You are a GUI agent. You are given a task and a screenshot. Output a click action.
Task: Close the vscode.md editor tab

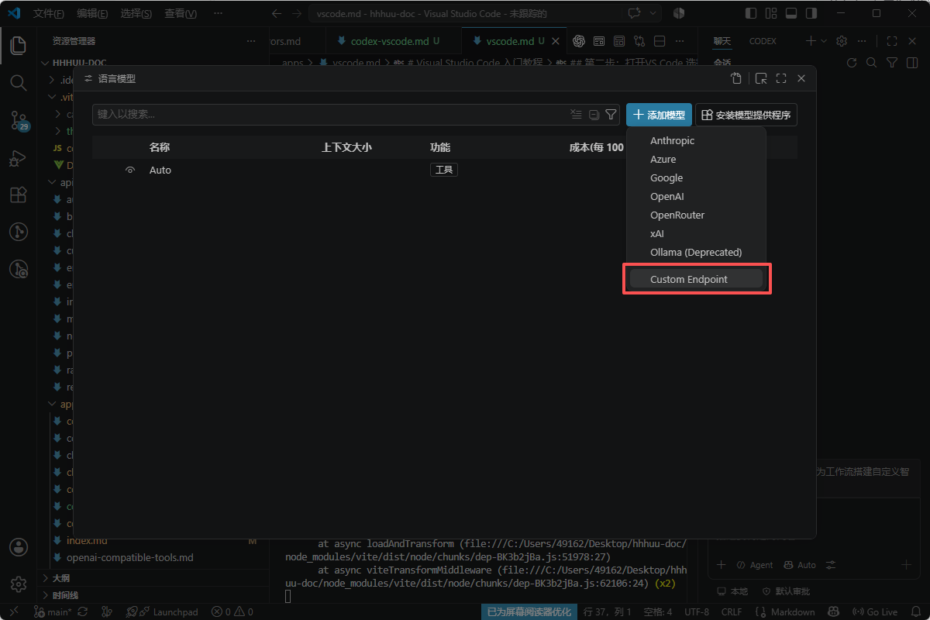point(555,41)
